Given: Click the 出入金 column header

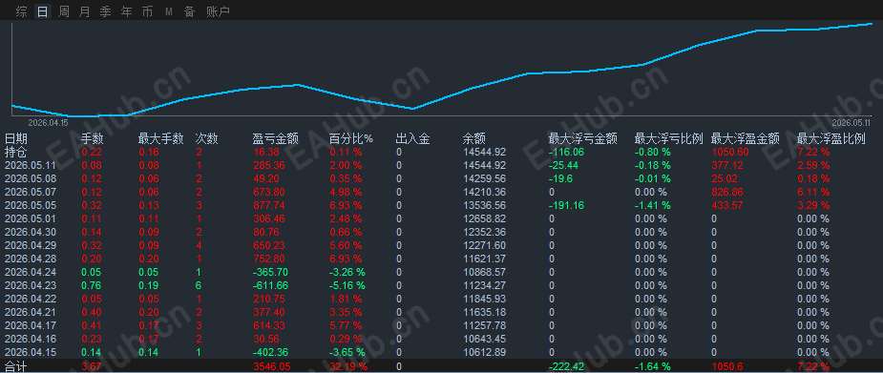Looking at the screenshot, I should [x=412, y=139].
